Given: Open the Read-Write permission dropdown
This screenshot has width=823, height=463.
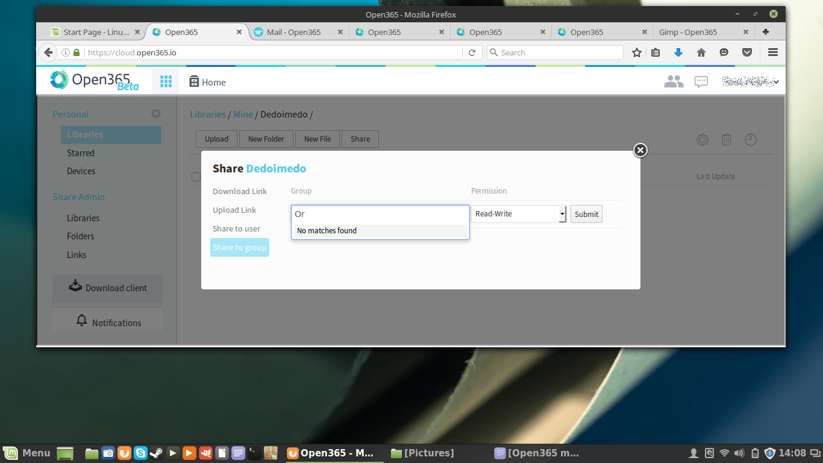Looking at the screenshot, I should click(519, 214).
